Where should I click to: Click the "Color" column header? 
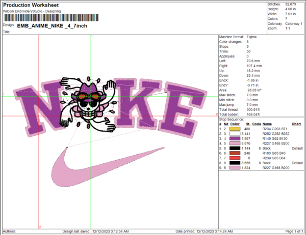pyautogui.click(x=235, y=124)
